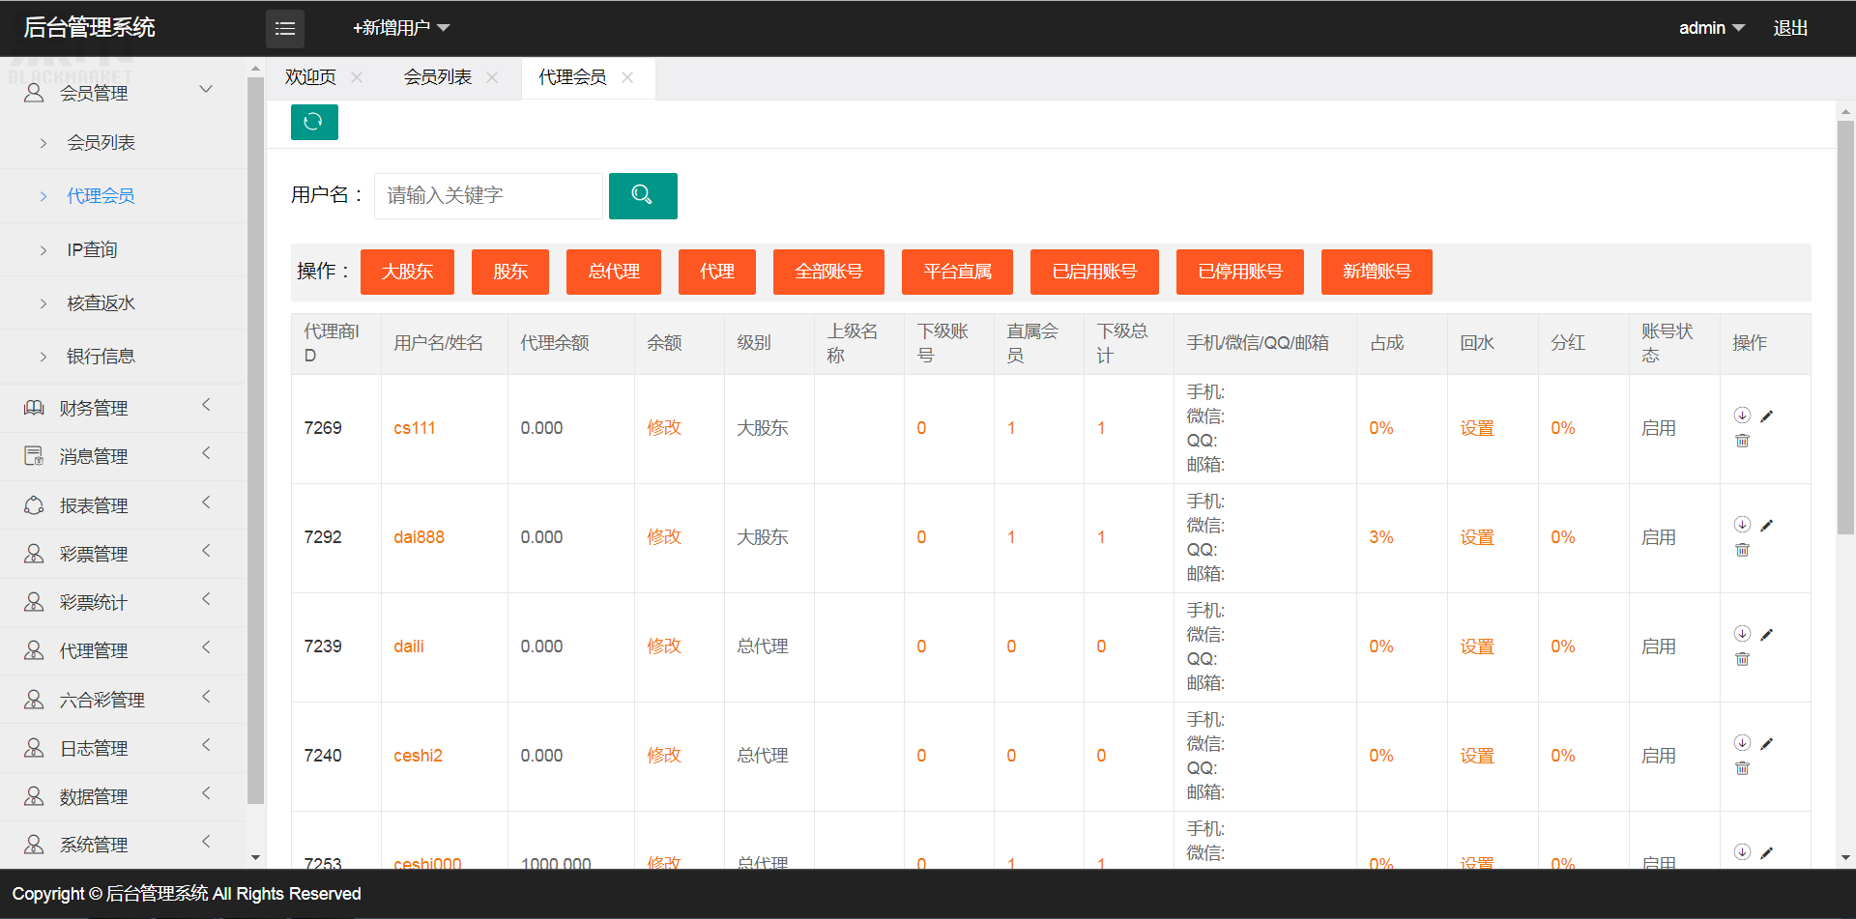1856x919 pixels.
Task: Click the username keyword input field
Action: pos(488,195)
